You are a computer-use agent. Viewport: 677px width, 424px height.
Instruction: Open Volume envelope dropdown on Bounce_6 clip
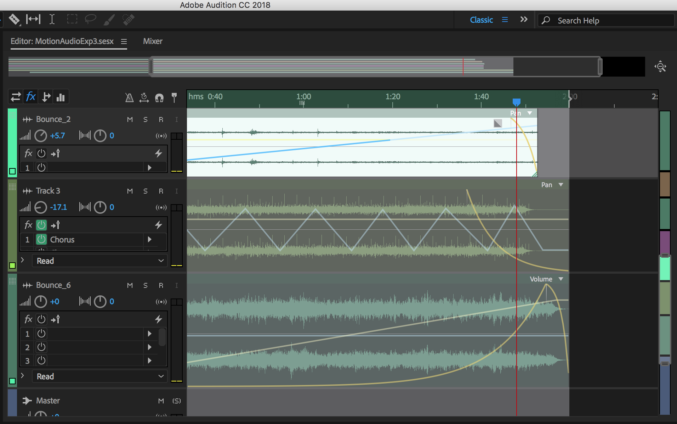(561, 279)
